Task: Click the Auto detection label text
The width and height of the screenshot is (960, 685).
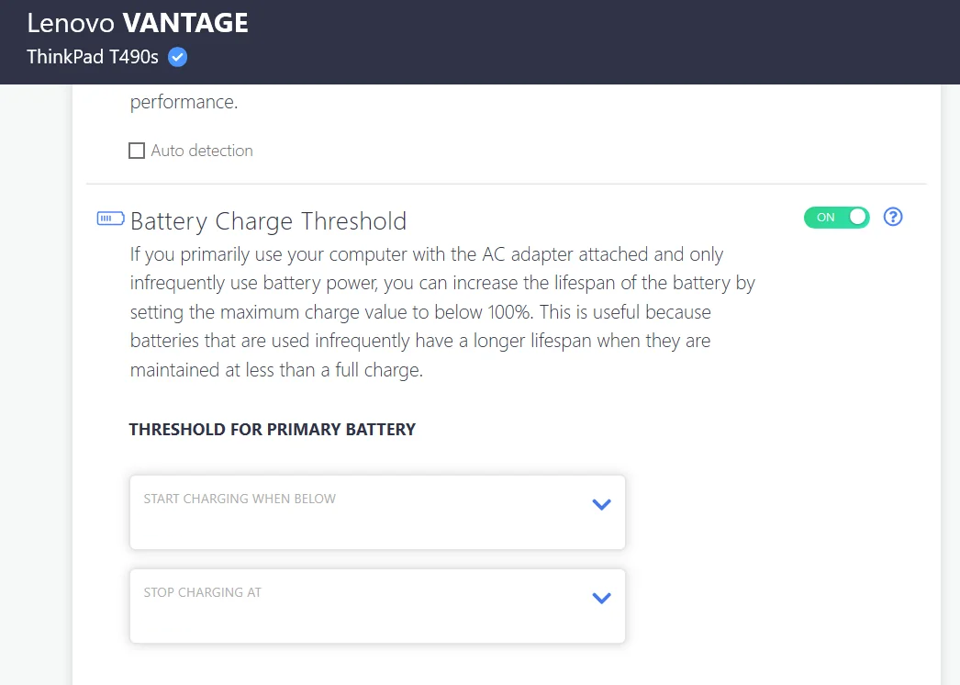Action: (202, 151)
